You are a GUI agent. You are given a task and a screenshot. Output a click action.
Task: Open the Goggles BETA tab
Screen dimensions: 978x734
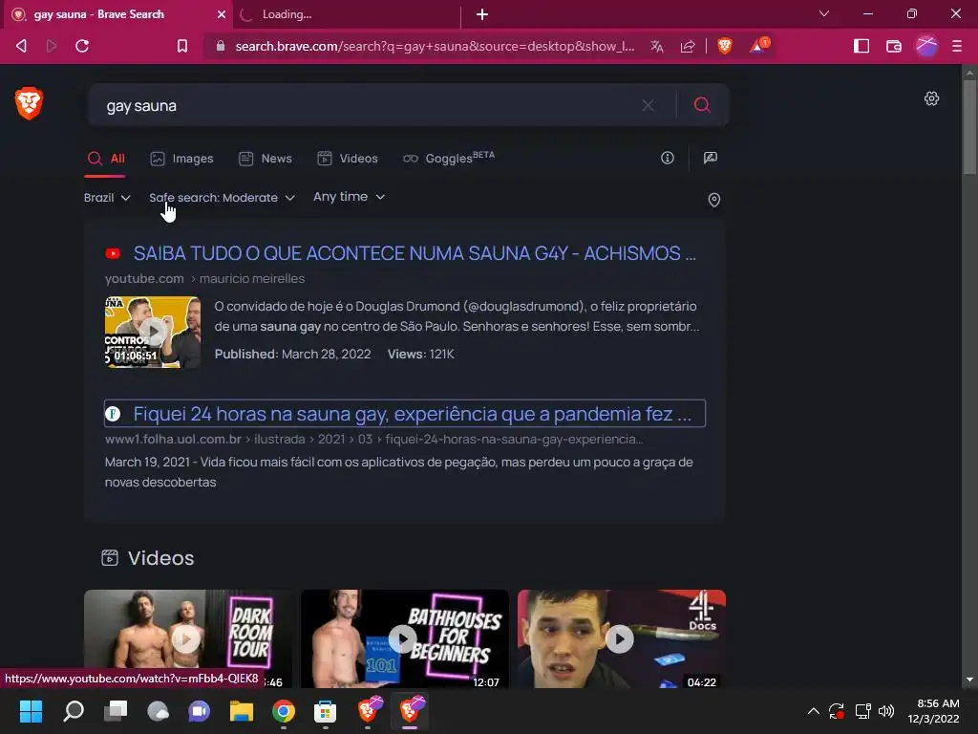click(x=449, y=158)
